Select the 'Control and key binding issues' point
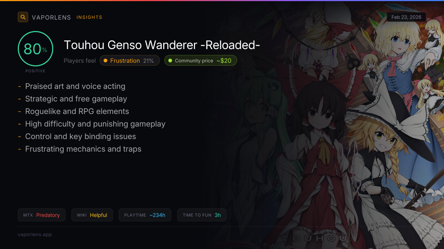The height and width of the screenshot is (249, 444). pyautogui.click(x=81, y=136)
